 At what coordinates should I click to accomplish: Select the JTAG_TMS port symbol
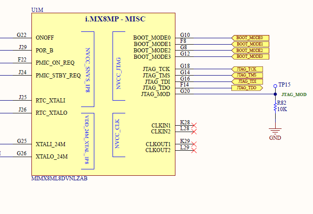[x=247, y=76]
